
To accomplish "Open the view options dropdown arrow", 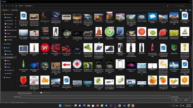I will tap(183, 10).
